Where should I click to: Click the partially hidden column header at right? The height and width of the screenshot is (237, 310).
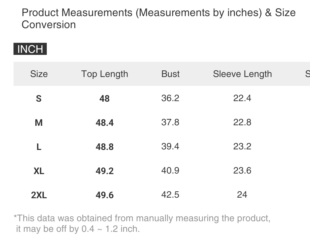pyautogui.click(x=307, y=74)
